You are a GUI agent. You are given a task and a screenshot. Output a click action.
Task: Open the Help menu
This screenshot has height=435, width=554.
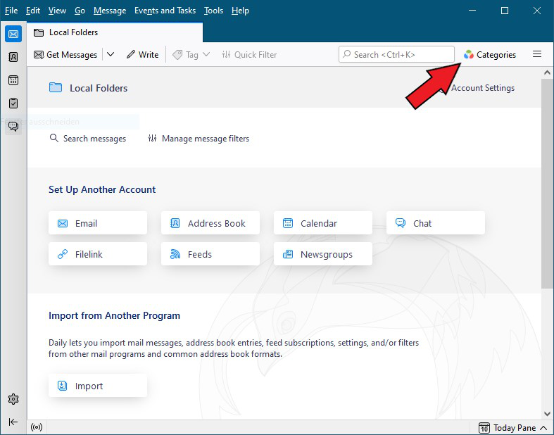click(240, 11)
